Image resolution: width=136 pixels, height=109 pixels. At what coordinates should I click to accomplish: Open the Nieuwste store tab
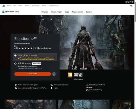coord(45,12)
